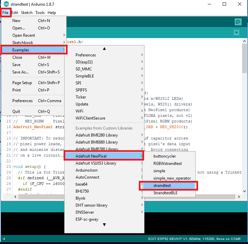Click editor scroll down arrow
The image size is (248, 244).
pyautogui.click(x=244, y=191)
